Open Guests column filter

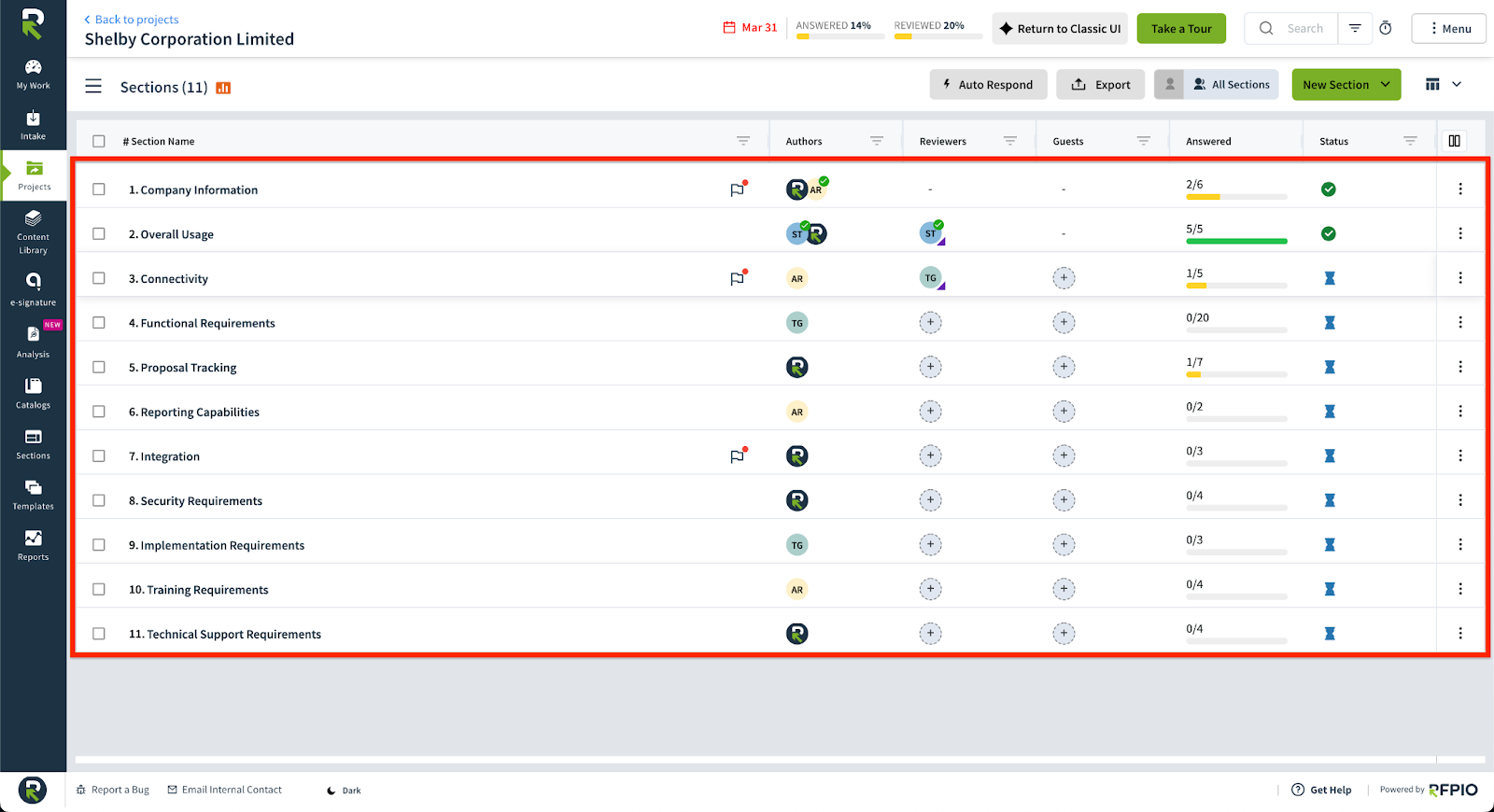click(1144, 141)
